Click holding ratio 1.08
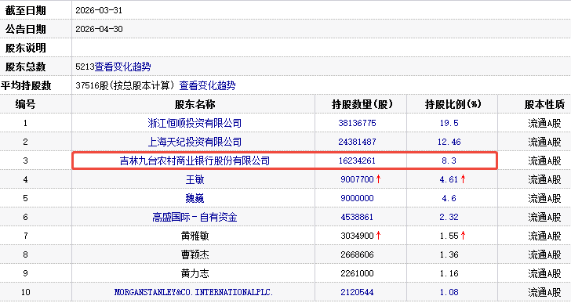Image resolution: width=571 pixels, height=303 pixels. click(449, 292)
